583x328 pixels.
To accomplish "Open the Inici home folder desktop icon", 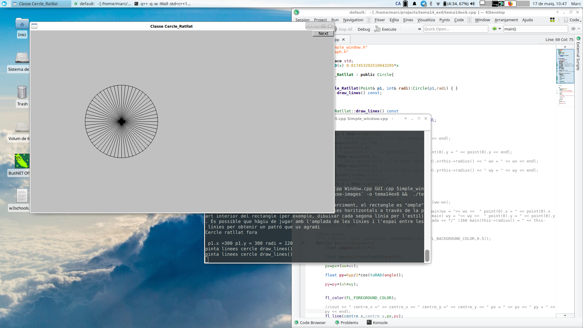I will [x=22, y=27].
